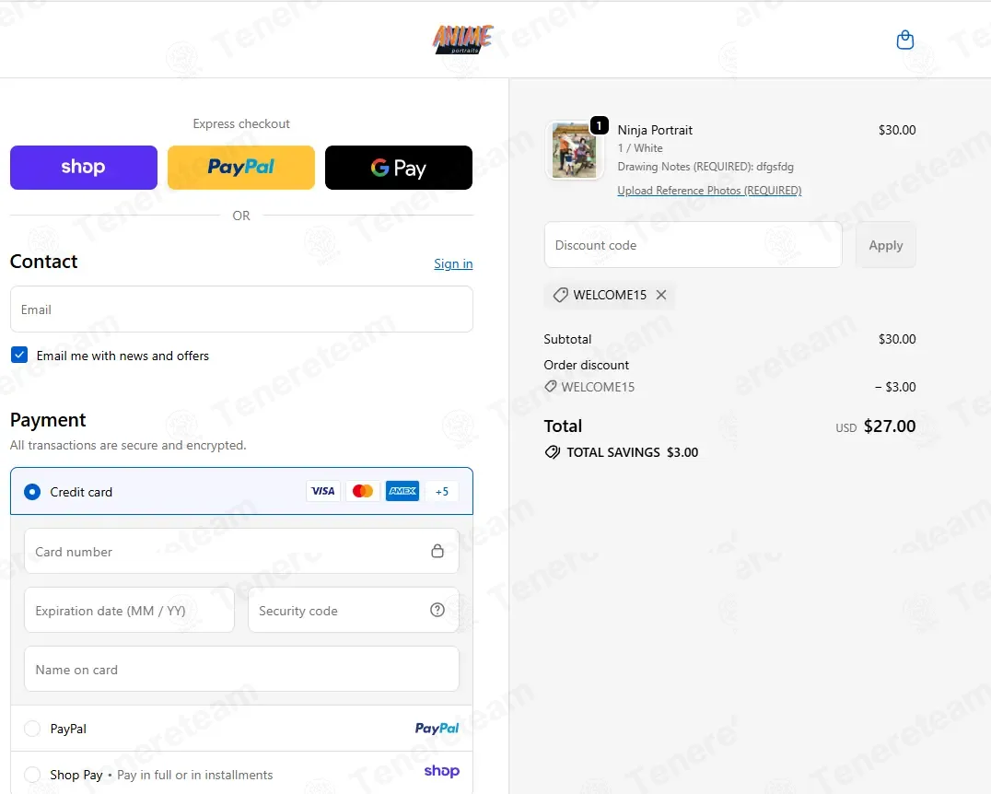The width and height of the screenshot is (991, 794).
Task: Click the 'Drawing Notes (REQUIRED): dfgsfdg' text
Action: 705,167
